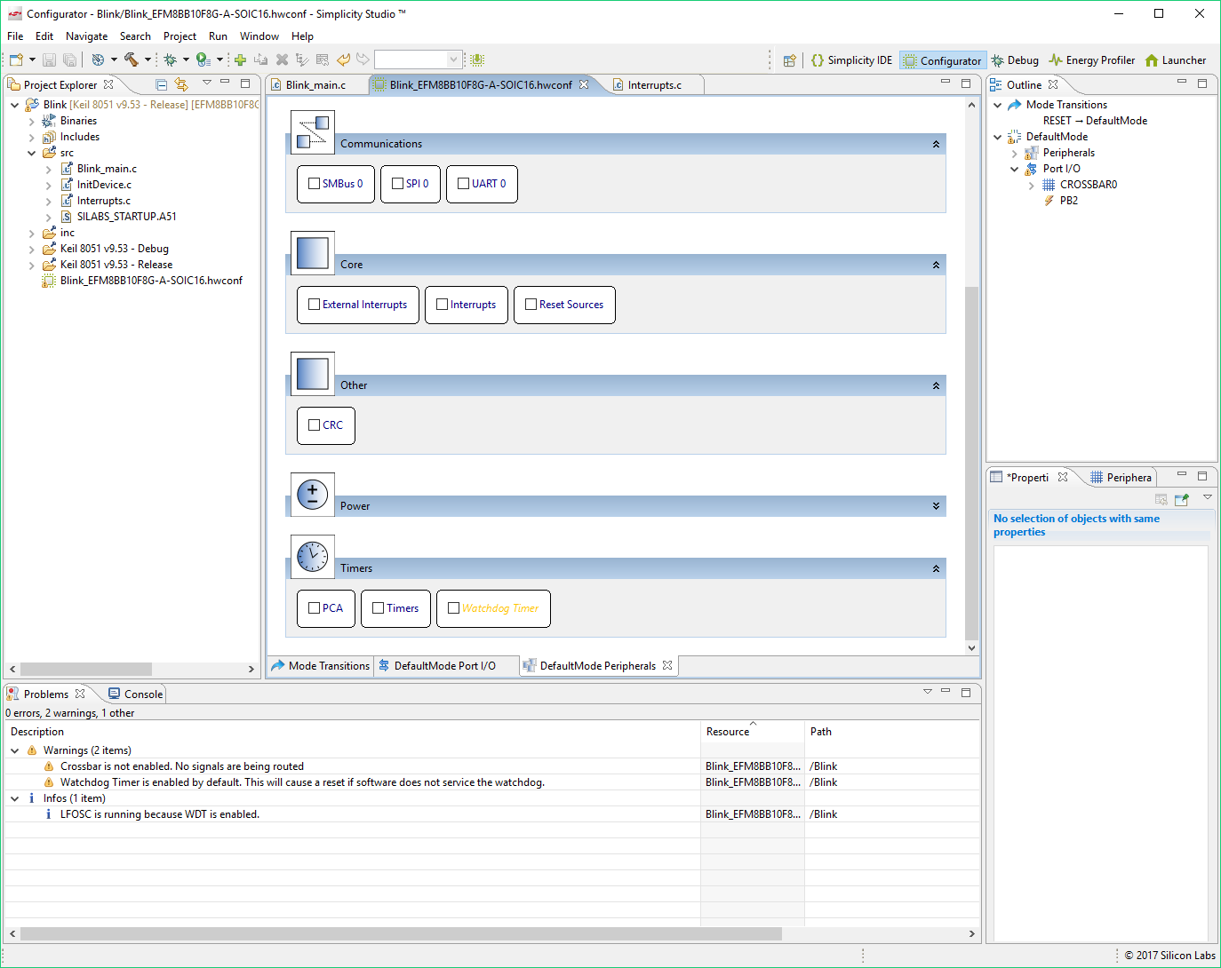Screen dimensions: 1221x968
Task: Click the build hammer icon in toolbar
Action: pos(132,60)
